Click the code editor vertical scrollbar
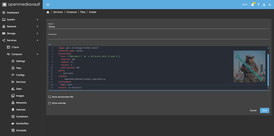The height and width of the screenshot is (136, 274). pos(268,70)
